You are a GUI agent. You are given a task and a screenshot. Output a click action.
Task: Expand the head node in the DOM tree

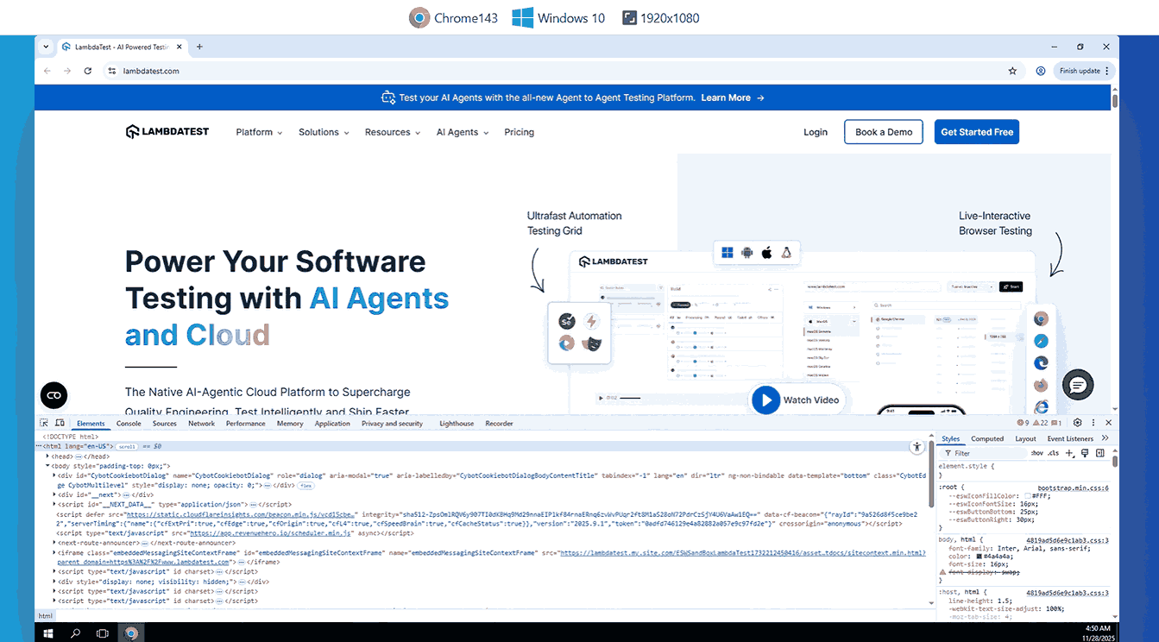coord(48,456)
